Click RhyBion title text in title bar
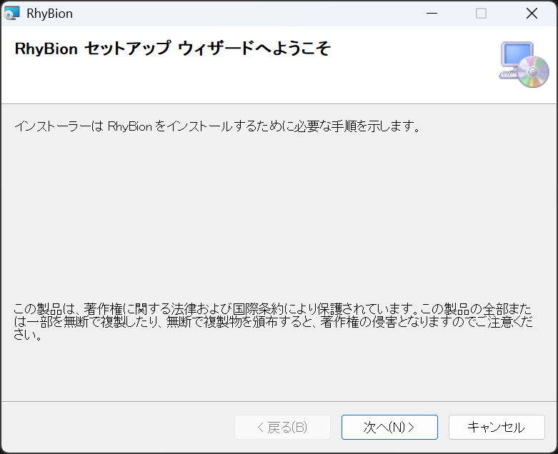Screen dimensions: 558x454 (50, 14)
